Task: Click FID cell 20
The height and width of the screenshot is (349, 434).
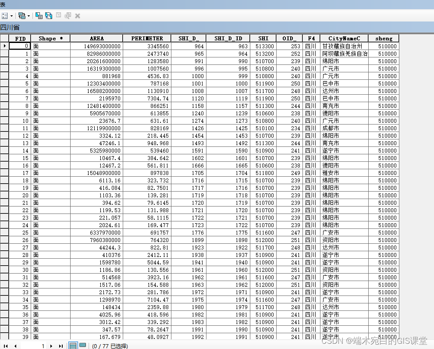Action: pyautogui.click(x=20, y=196)
